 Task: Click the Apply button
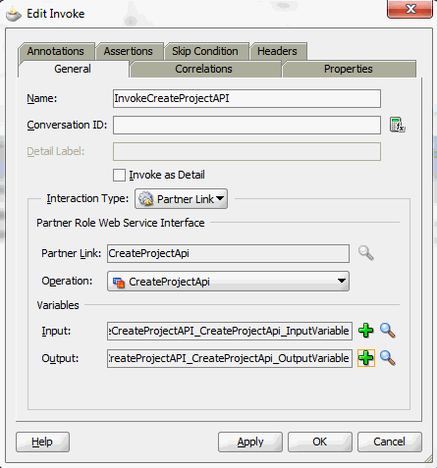pyautogui.click(x=250, y=442)
